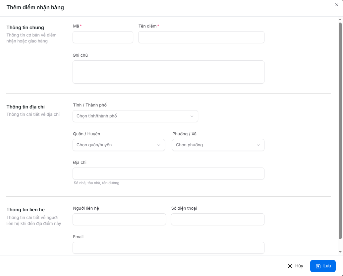Image resolution: width=343 pixels, height=276 pixels.
Task: Expand the Chọn quận/huyện dropdown
Action: 119,145
